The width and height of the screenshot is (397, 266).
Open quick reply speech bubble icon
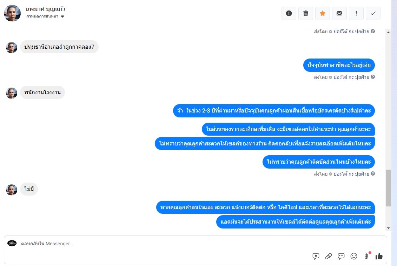341,256
